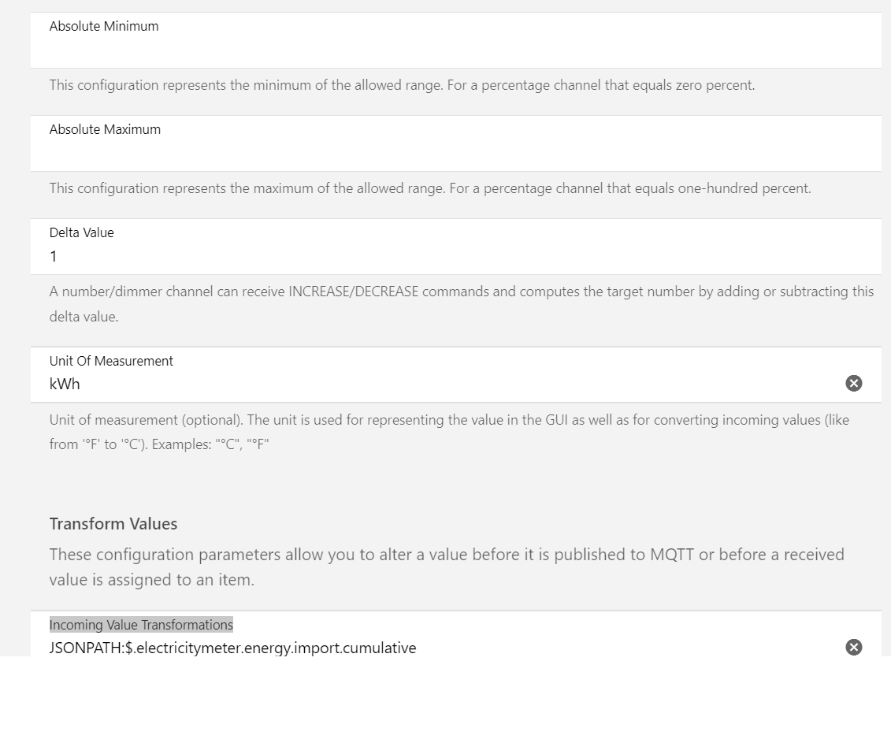Focus the Absolute Maximum input field
This screenshot has height=754, width=891.
[455, 153]
